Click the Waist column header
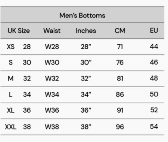 tap(52, 30)
